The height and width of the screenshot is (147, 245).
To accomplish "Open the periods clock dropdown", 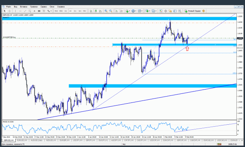I will coord(134,11).
